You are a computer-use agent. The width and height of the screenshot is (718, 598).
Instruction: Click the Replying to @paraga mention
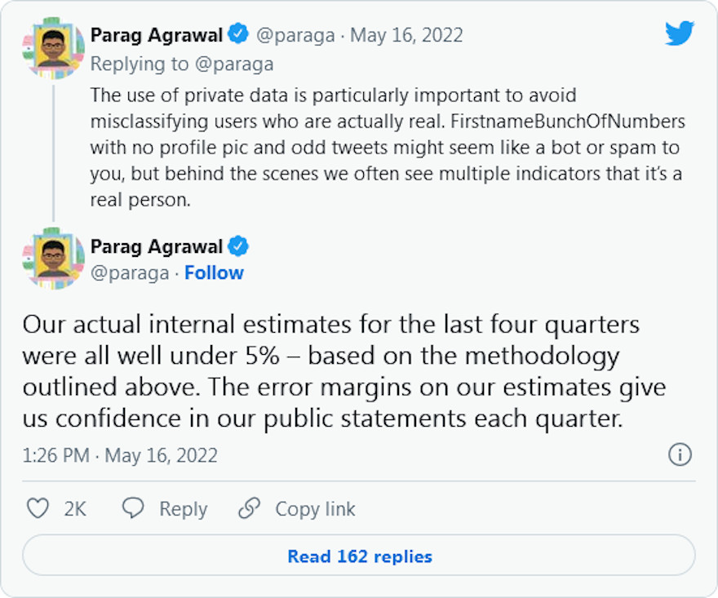point(245,64)
